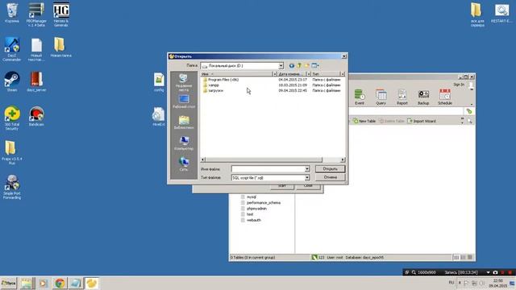Expand the folder location dropdown
The width and height of the screenshot is (516, 290).
point(281,66)
